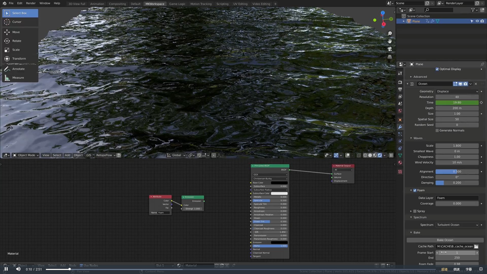Open the Object Data properties tab
487x274 pixels.
(x=400, y=155)
